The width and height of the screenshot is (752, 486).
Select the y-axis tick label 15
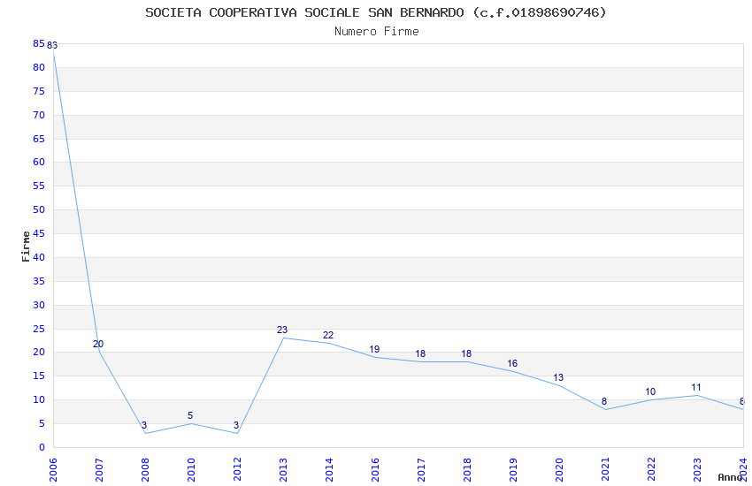(x=39, y=376)
